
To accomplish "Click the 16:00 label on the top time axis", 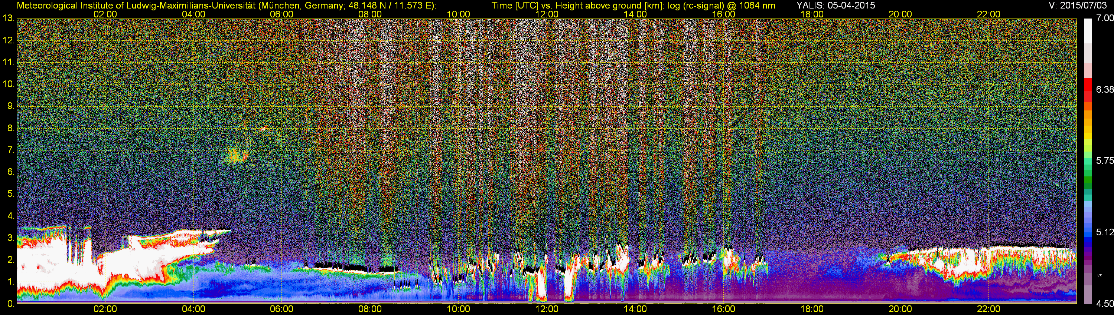I will tap(723, 14).
